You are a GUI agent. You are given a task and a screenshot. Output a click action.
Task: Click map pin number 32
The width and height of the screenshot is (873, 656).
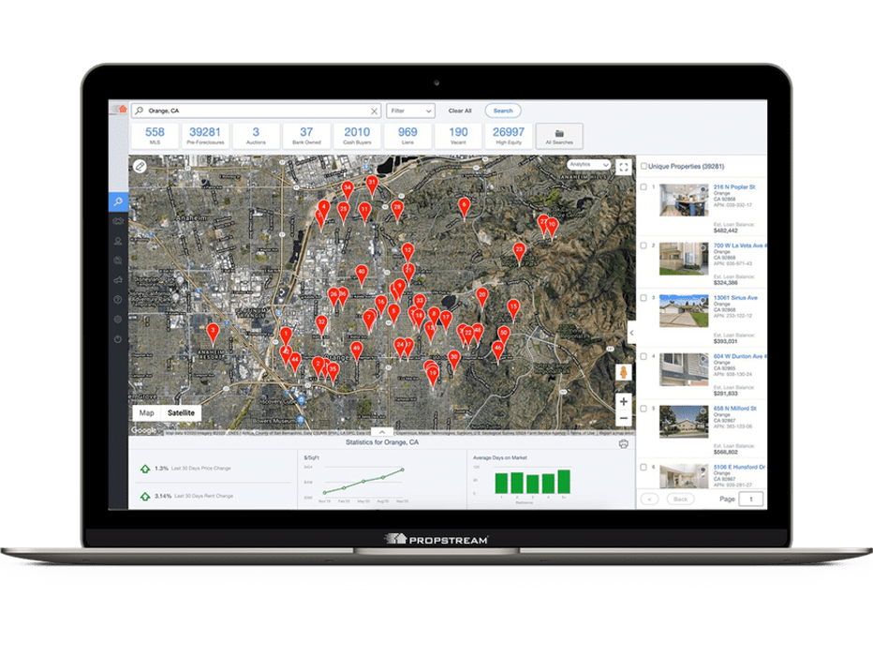321,323
